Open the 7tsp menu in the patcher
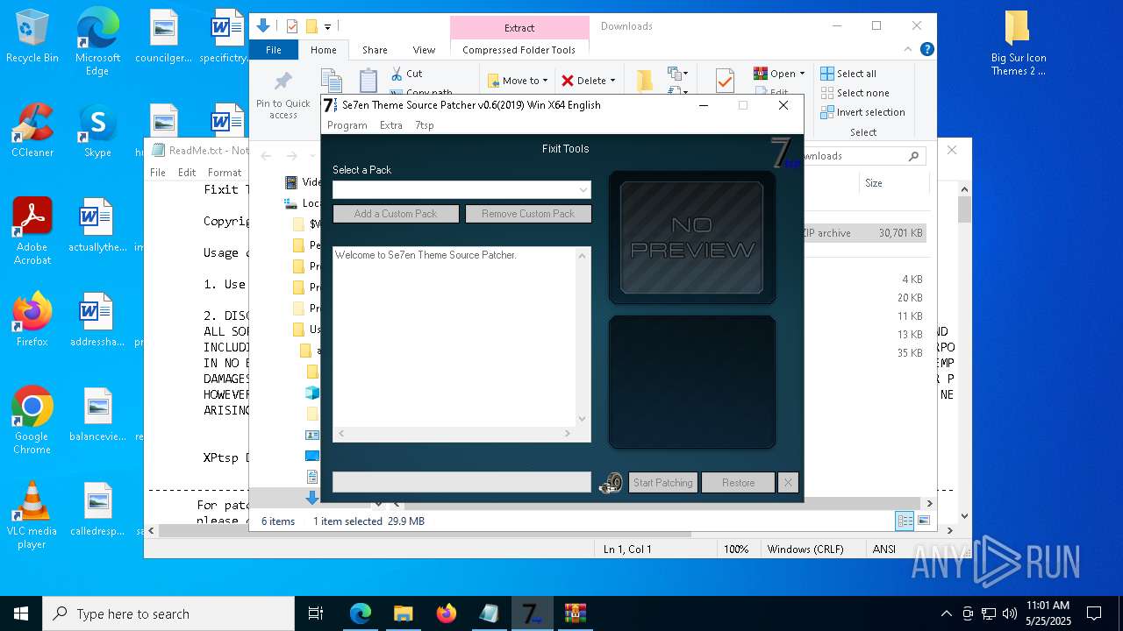This screenshot has height=631, width=1123. [424, 125]
